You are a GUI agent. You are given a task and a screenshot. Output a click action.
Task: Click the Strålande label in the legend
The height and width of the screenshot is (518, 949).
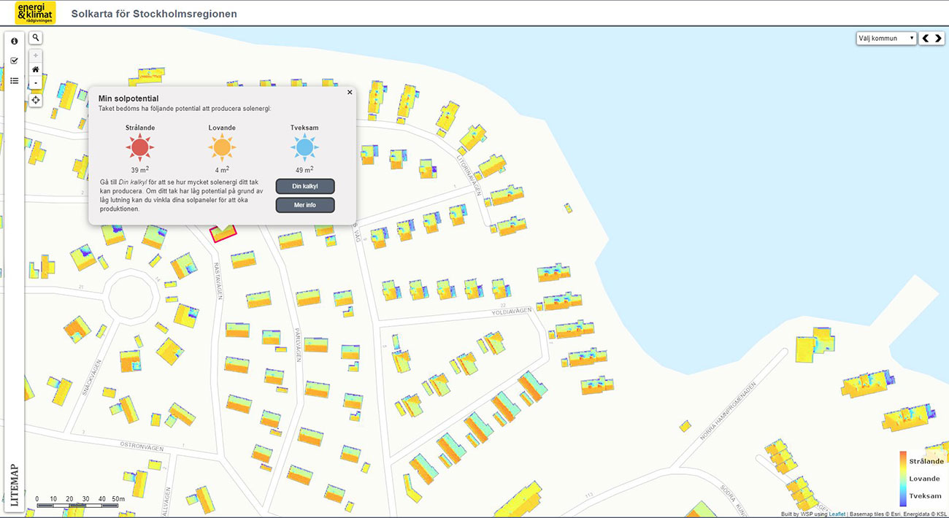point(926,461)
